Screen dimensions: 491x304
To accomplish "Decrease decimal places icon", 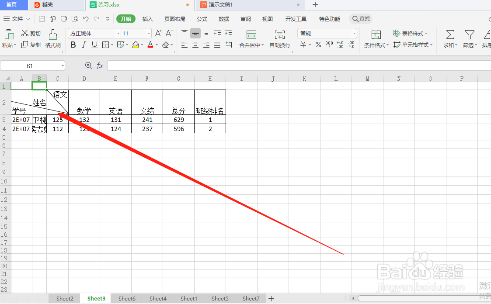I will point(352,45).
